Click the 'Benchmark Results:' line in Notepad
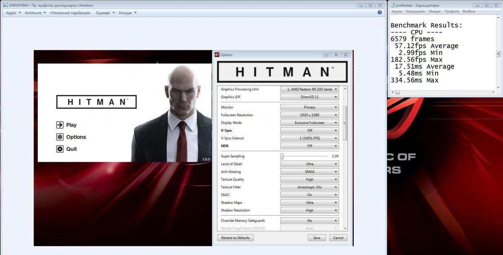Screen dimensions: 503x255 (426, 25)
